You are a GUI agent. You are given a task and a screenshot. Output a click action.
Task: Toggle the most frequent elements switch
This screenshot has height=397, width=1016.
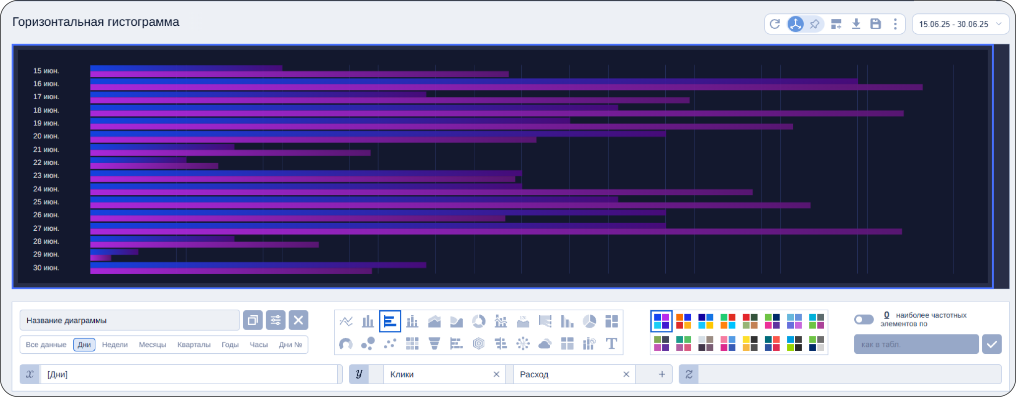[864, 319]
